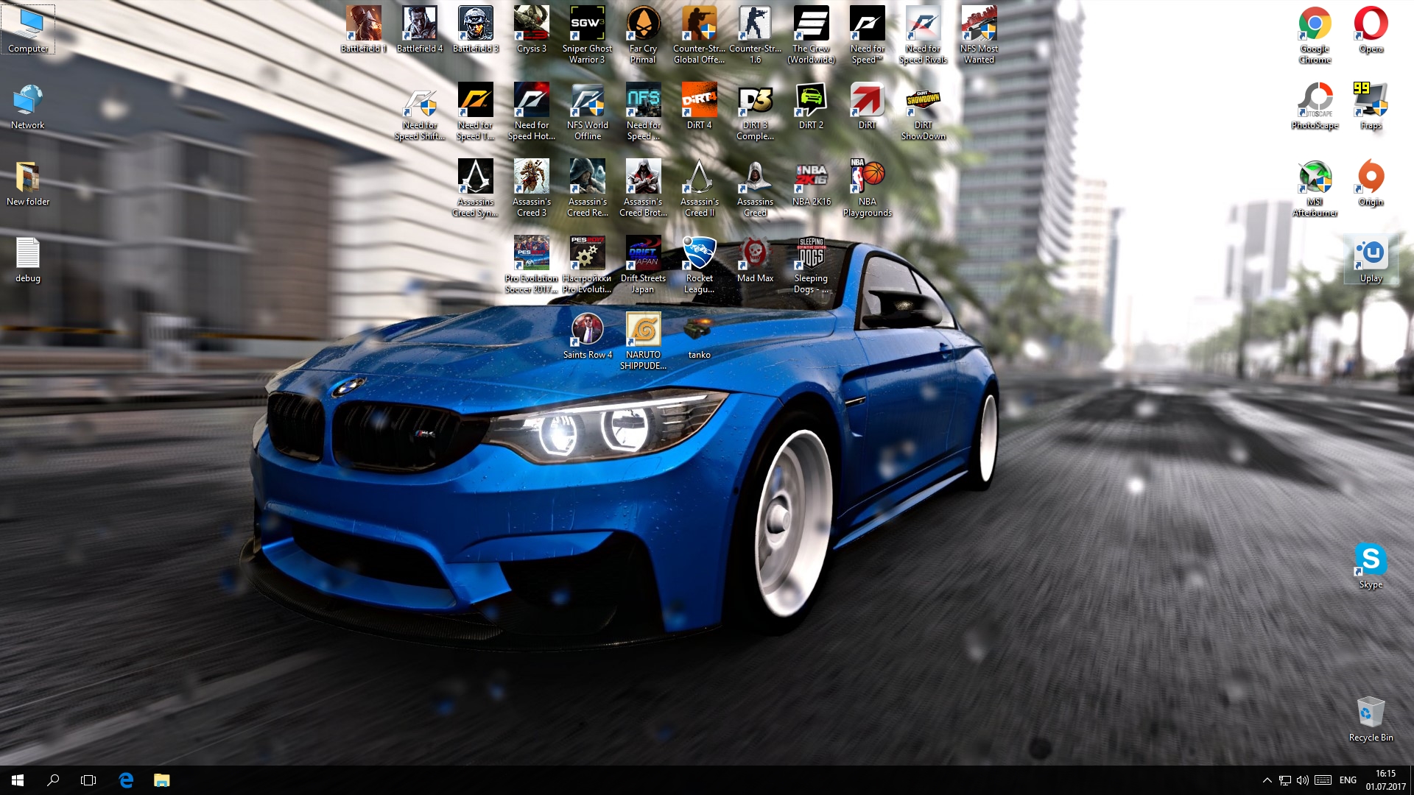Click the Google Chrome desktop icon

point(1315,24)
